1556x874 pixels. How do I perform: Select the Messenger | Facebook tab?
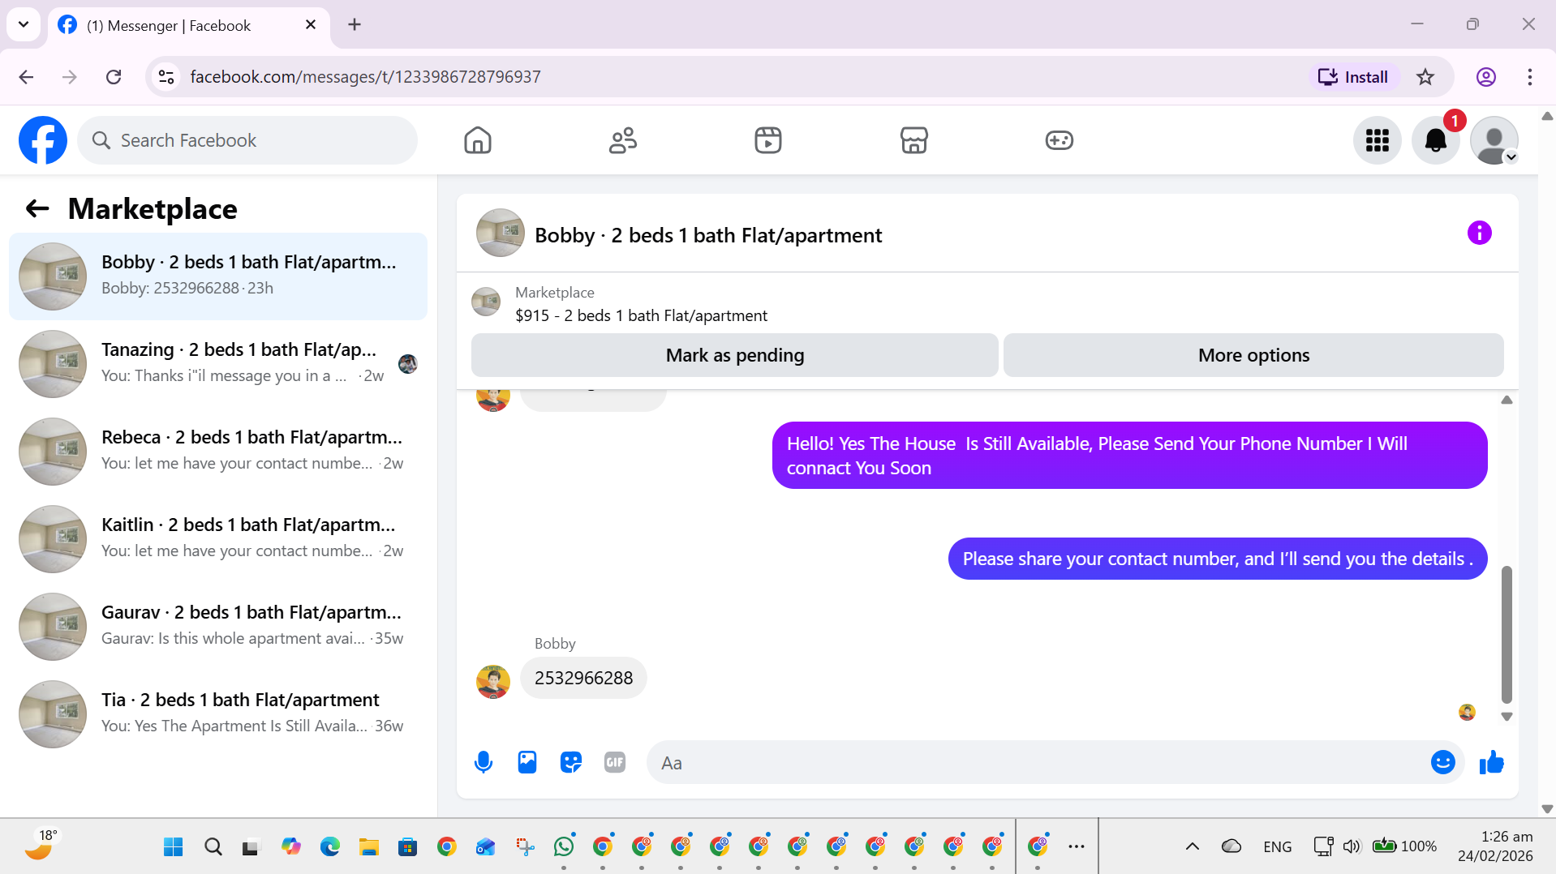tap(189, 25)
